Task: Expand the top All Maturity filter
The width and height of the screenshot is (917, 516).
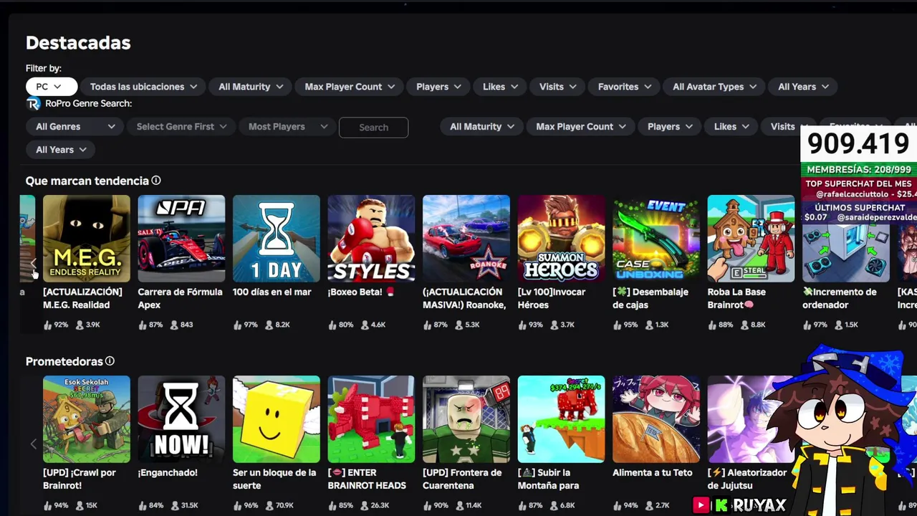Action: [x=250, y=87]
